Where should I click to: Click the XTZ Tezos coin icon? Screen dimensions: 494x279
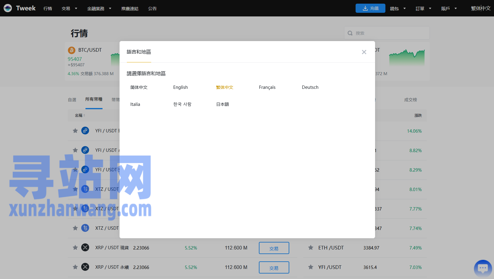[85, 189]
